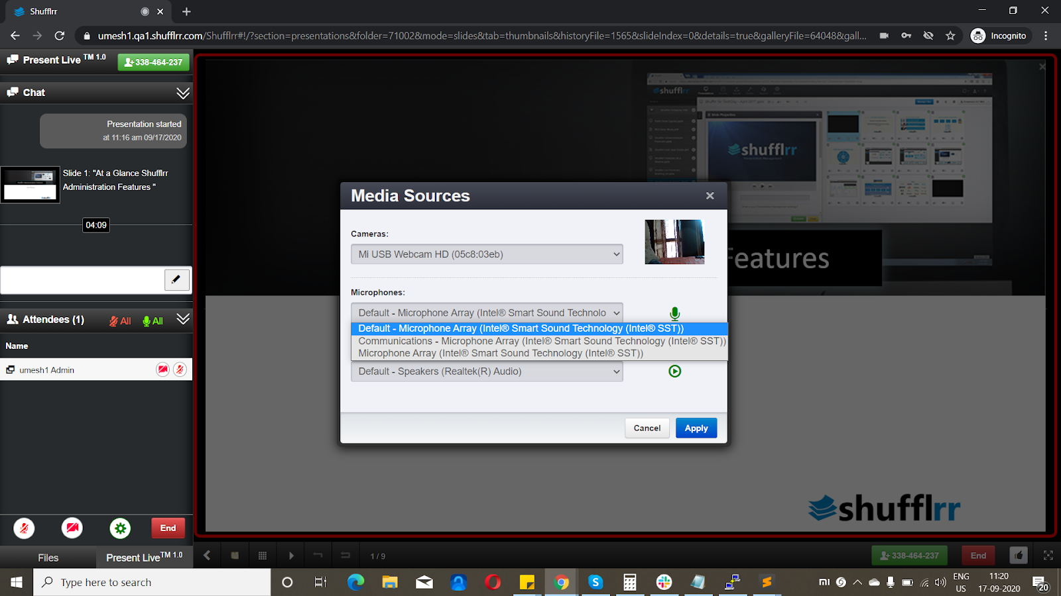Click the browser address bar URL
This screenshot has width=1061, height=596.
(x=482, y=36)
